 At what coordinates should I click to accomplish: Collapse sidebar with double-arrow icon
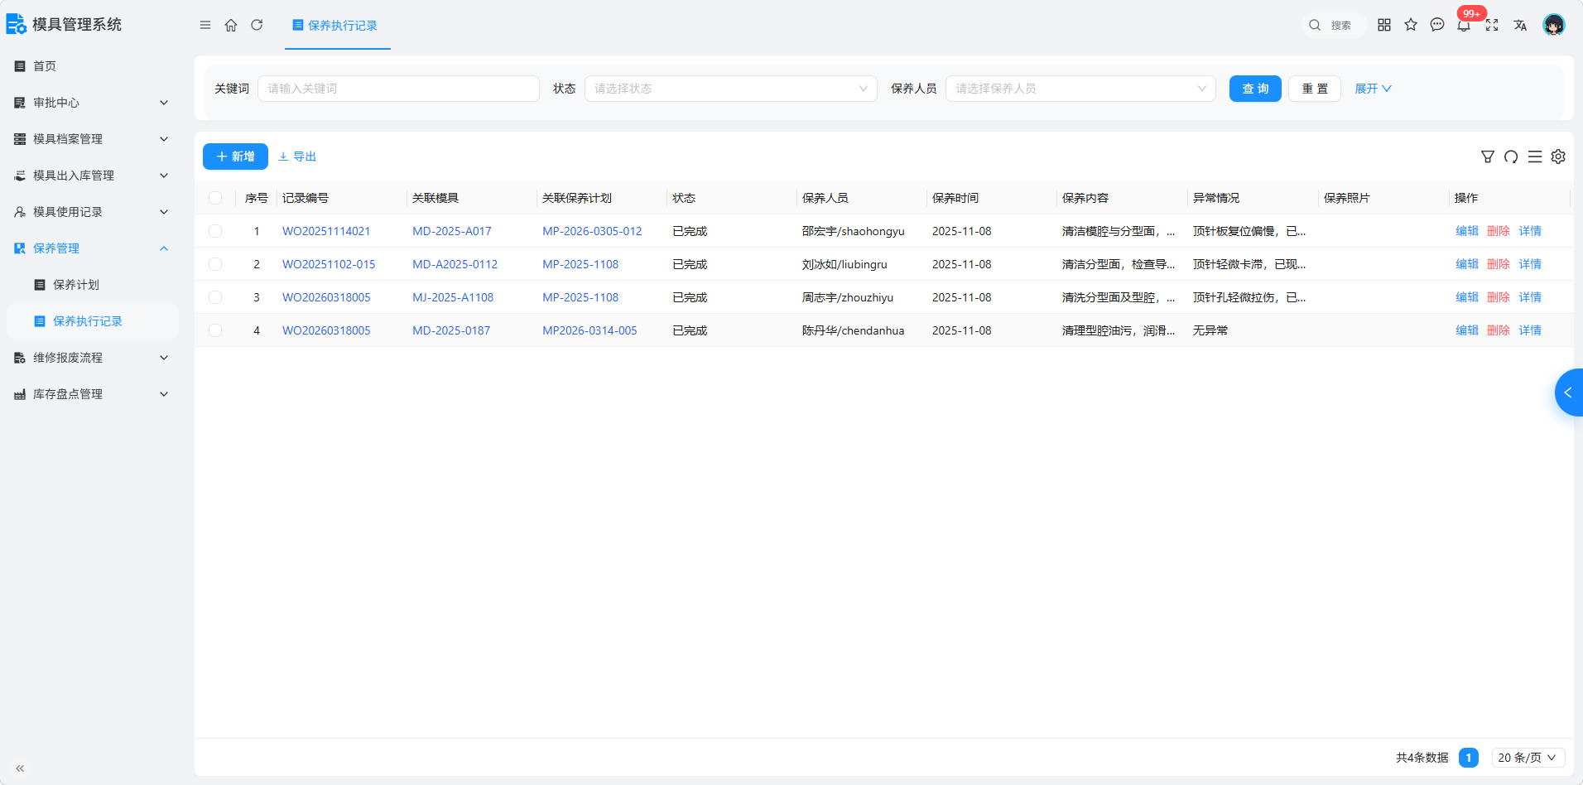[x=20, y=768]
